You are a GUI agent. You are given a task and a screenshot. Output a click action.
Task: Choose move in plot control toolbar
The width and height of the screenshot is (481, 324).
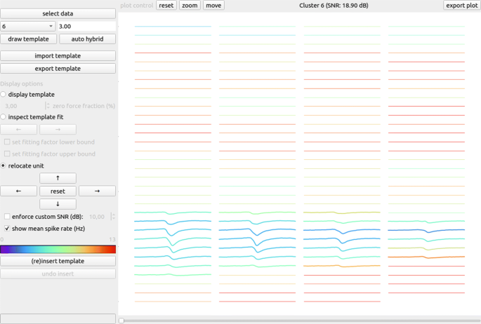(213, 5)
